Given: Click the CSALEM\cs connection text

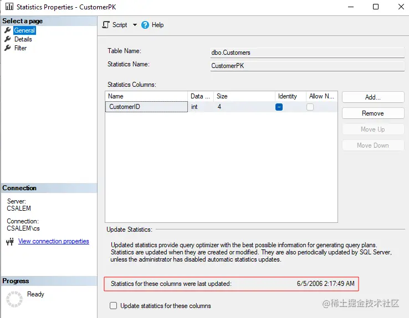Looking at the screenshot, I should point(23,228).
